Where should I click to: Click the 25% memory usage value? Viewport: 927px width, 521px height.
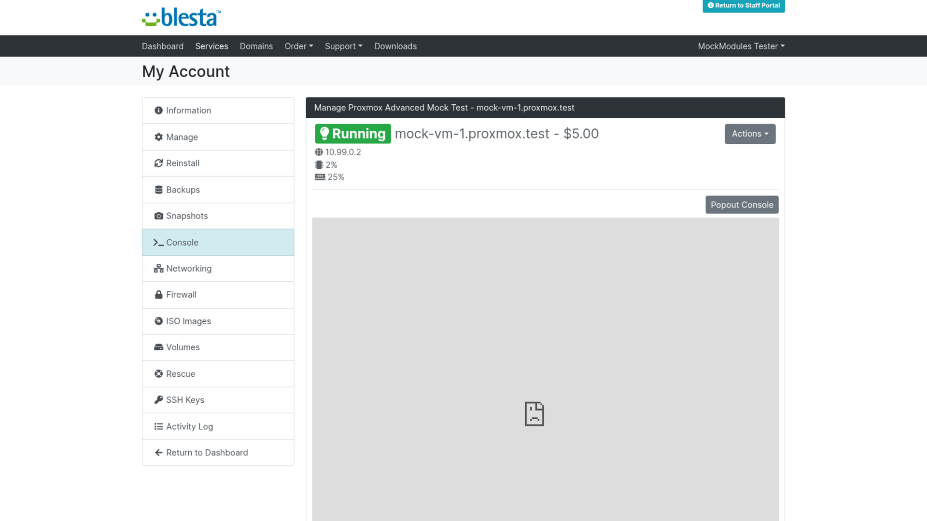point(336,177)
